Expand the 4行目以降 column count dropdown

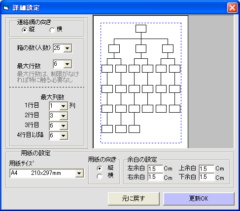point(64,136)
